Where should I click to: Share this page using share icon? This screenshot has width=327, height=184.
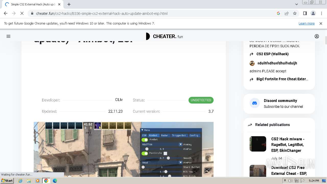point(287,13)
